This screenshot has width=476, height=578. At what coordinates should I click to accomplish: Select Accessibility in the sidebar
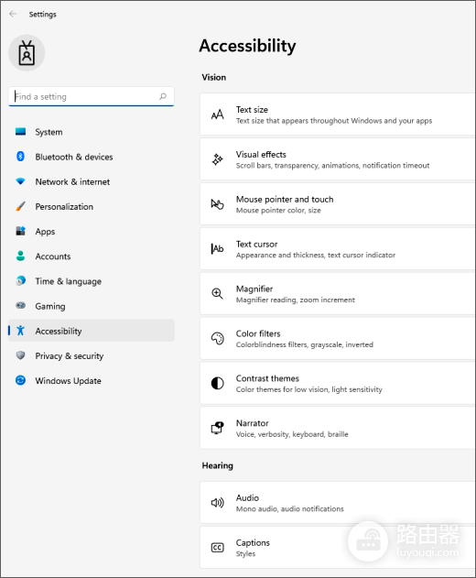click(91, 331)
